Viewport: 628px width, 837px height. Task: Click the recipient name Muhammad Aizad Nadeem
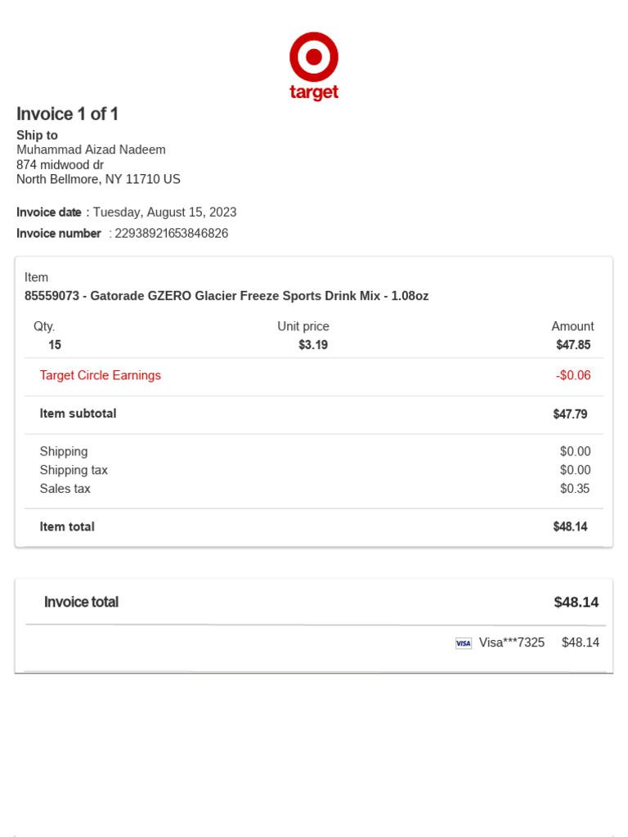click(x=91, y=150)
